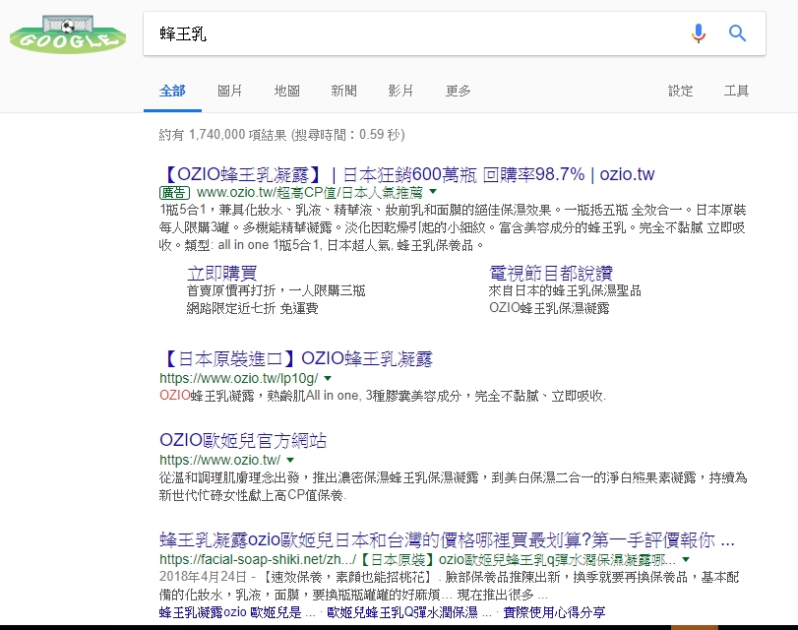798x630 pixels.
Task: Expand the 更多 menu
Action: 458,91
